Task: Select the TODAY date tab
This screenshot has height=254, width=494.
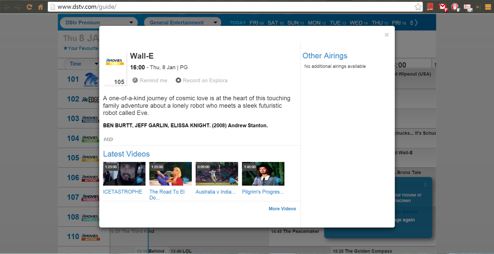Action: pyautogui.click(x=238, y=23)
